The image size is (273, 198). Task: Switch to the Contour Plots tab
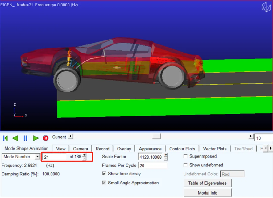(182, 149)
